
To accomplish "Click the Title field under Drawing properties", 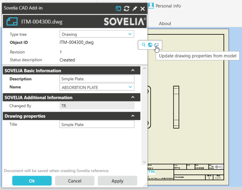I will [97, 124].
